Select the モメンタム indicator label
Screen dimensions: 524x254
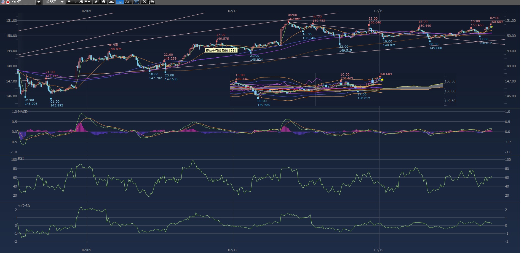click(x=24, y=205)
